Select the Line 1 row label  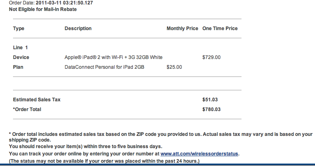click(x=20, y=48)
